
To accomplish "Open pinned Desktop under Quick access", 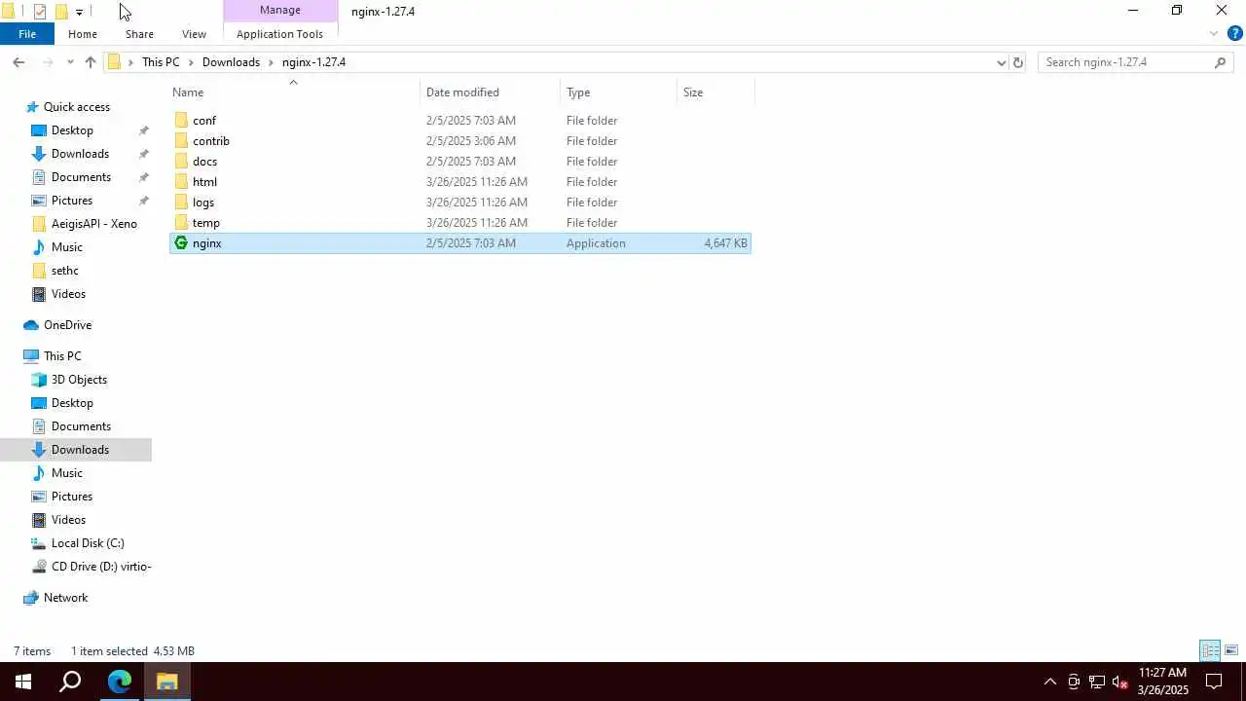I will pyautogui.click(x=72, y=130).
